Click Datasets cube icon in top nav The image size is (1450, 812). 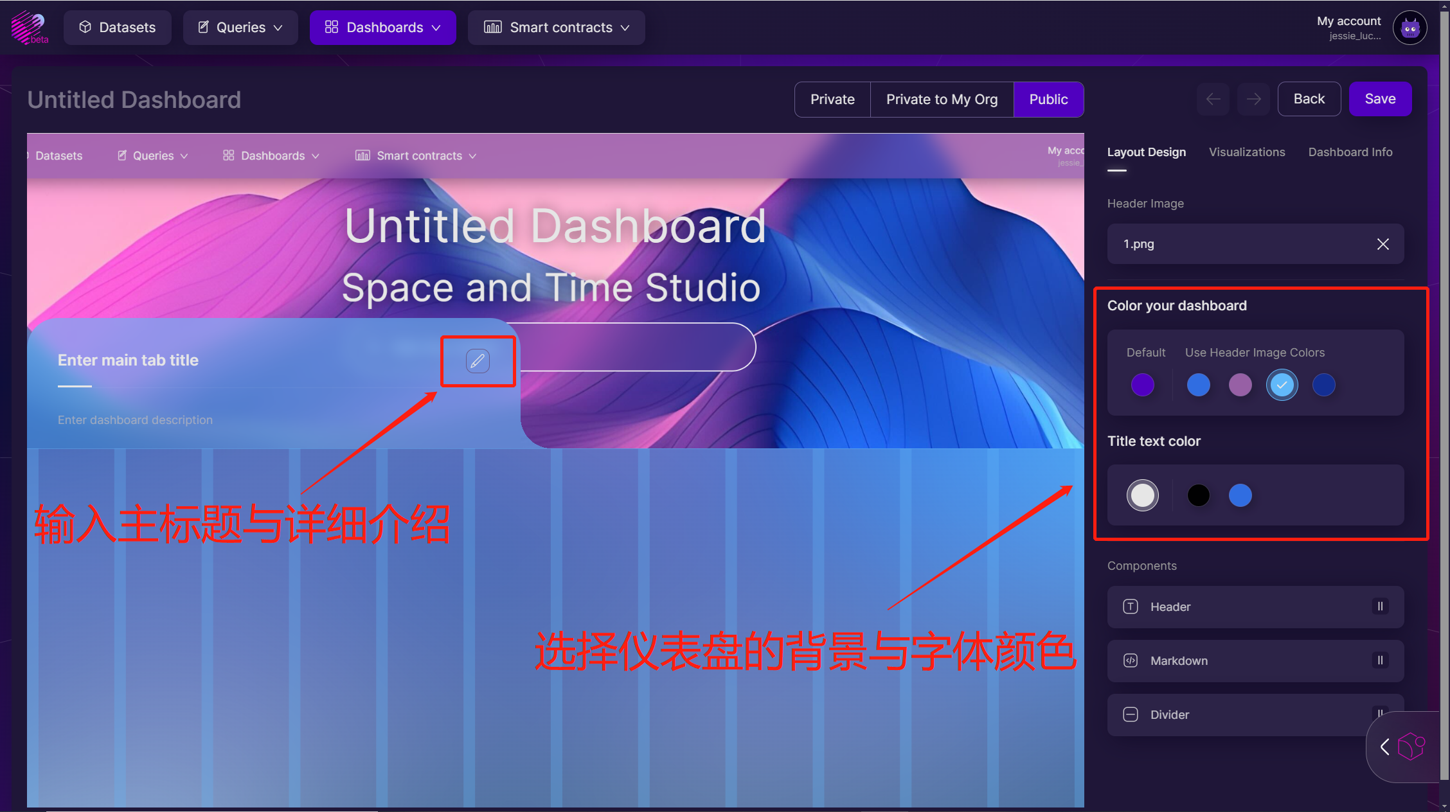[x=85, y=27]
